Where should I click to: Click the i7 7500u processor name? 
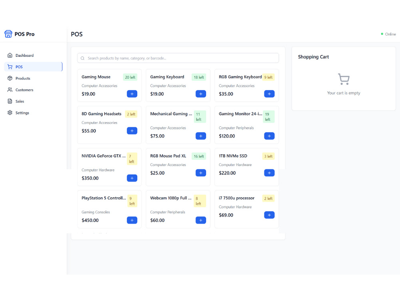point(236,198)
